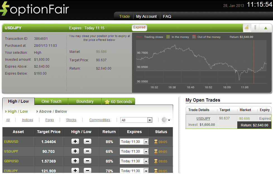Open the Boundary trading tab
The image size is (273, 174).
tap(85, 101)
